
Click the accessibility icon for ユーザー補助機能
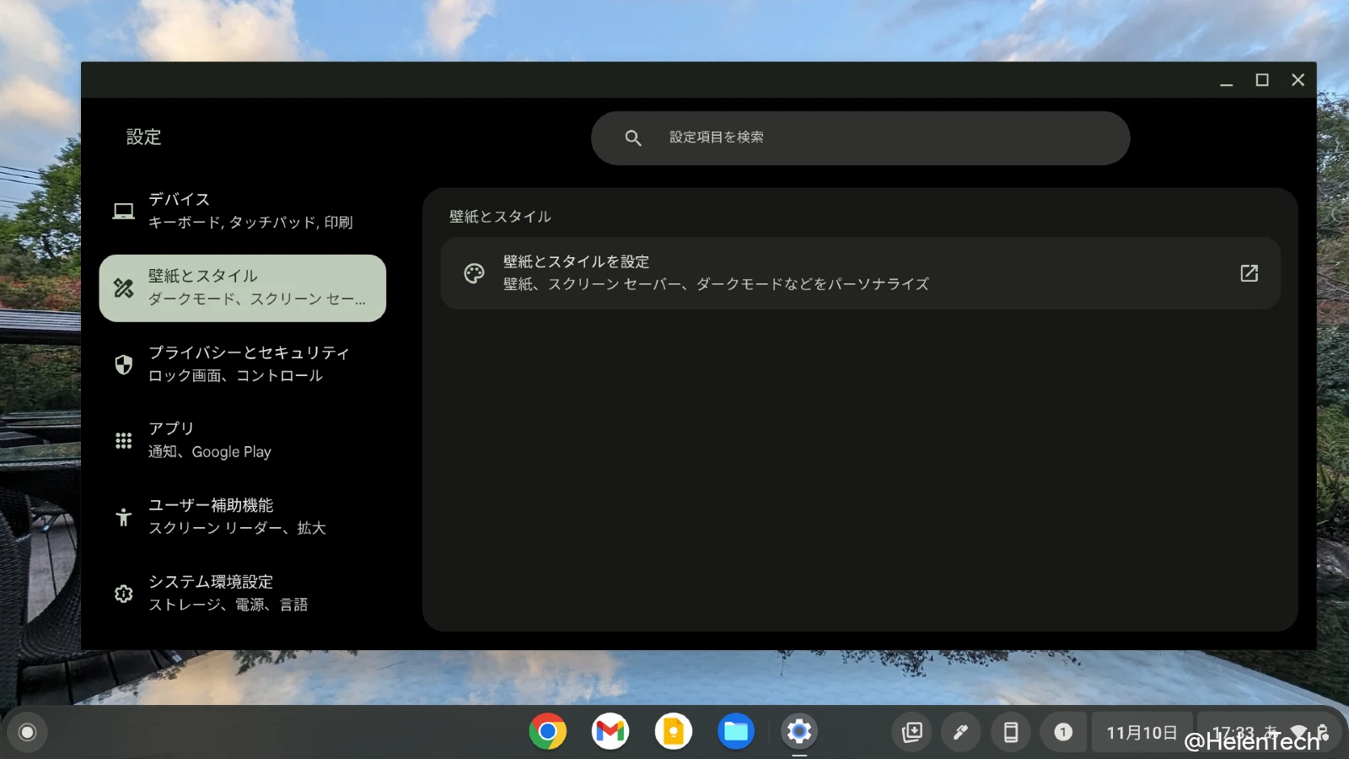[123, 516]
